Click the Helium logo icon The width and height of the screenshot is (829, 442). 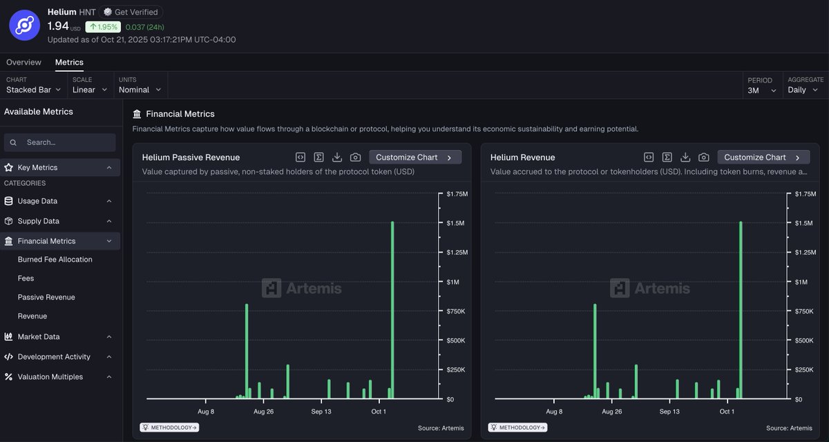point(24,26)
